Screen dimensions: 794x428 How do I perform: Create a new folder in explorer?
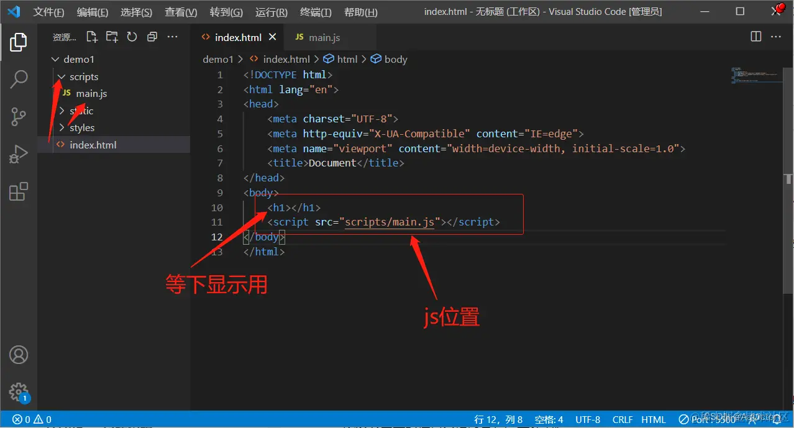112,37
